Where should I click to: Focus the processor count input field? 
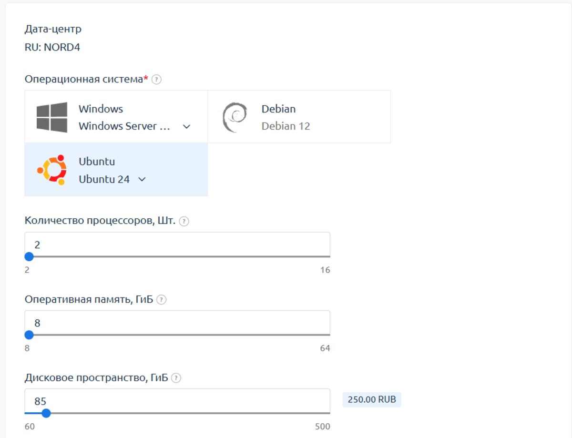coord(177,244)
